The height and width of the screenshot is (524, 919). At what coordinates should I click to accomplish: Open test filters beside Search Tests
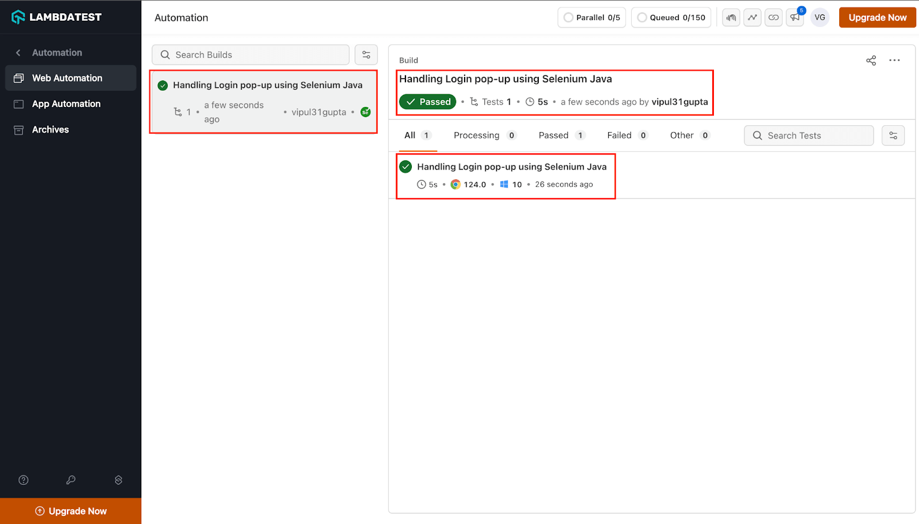pyautogui.click(x=893, y=136)
